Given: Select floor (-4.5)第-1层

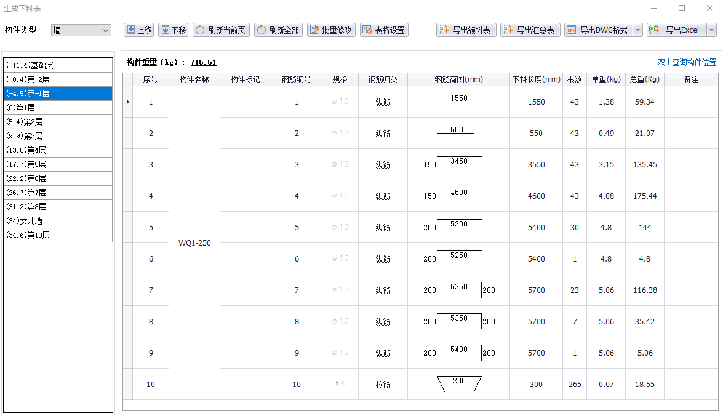Looking at the screenshot, I should coord(58,94).
